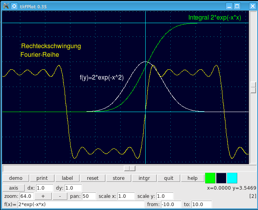Screen dimensions: 258x210
Task: Click the store button
Action: pyautogui.click(x=119, y=178)
